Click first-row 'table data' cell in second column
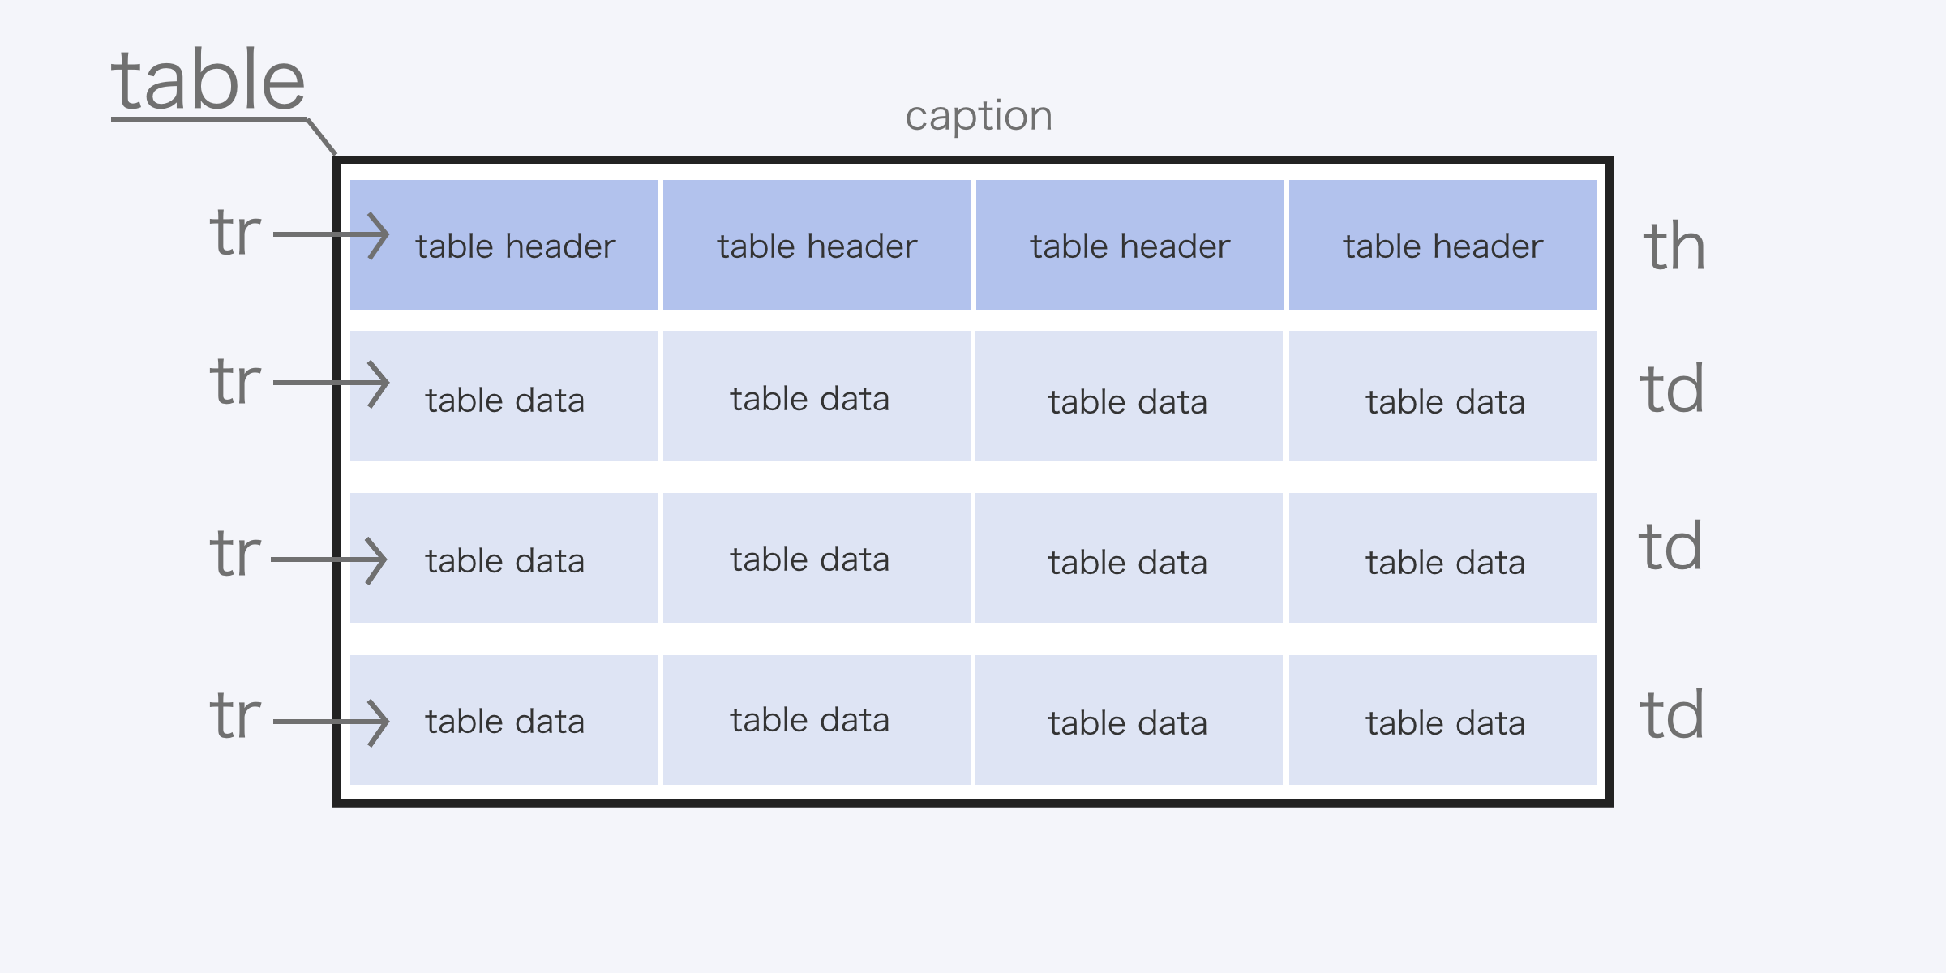The image size is (1946, 973). (x=817, y=396)
